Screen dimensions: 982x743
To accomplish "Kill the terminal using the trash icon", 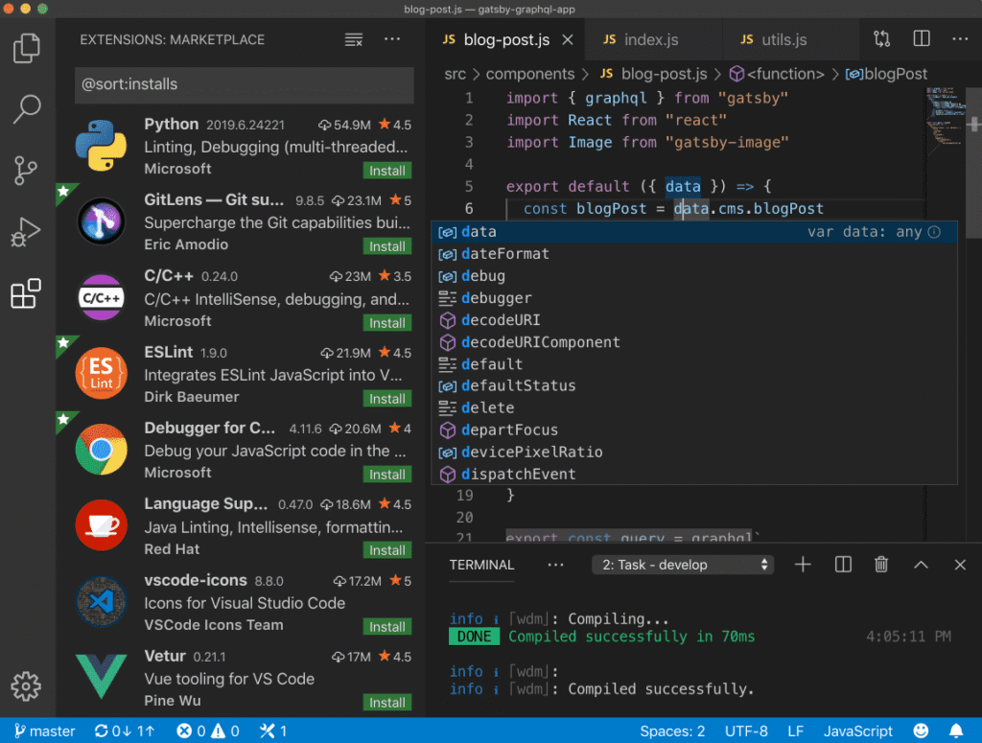I will tap(881, 565).
